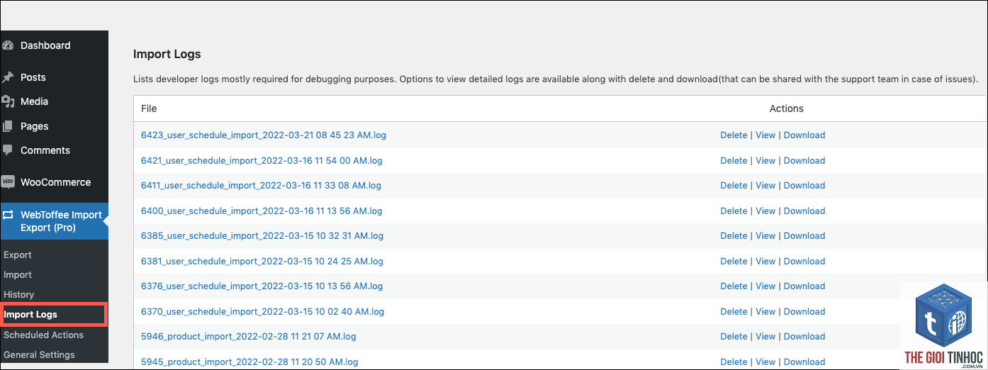
Task: Download the 5946_product_import log
Action: 804,336
